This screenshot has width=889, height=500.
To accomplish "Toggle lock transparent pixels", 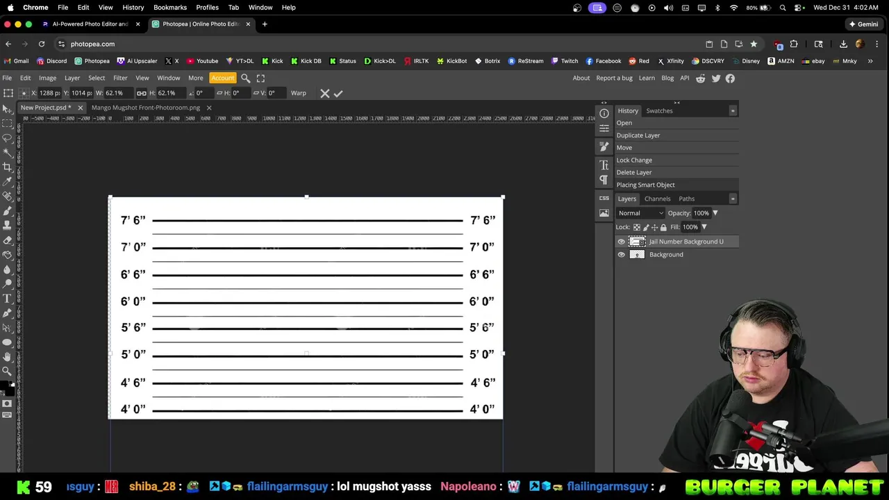I will click(637, 227).
